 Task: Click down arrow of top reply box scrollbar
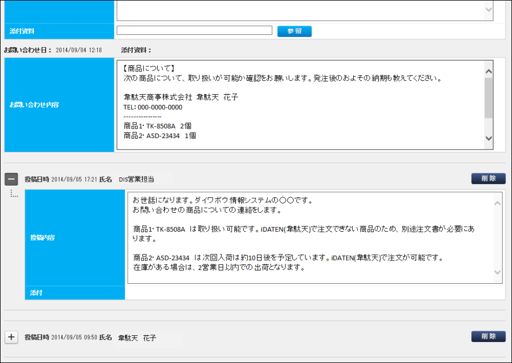(489, 9)
